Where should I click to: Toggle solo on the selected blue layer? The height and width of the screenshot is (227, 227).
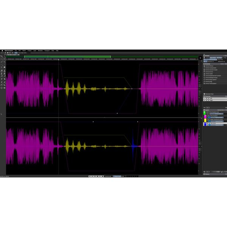pos(209,123)
